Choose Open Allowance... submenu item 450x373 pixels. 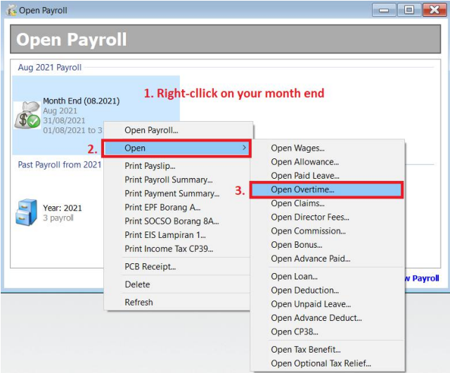click(x=304, y=162)
